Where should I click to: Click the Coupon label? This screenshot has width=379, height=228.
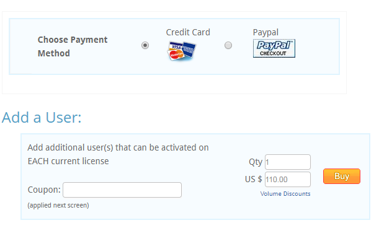[x=44, y=190]
